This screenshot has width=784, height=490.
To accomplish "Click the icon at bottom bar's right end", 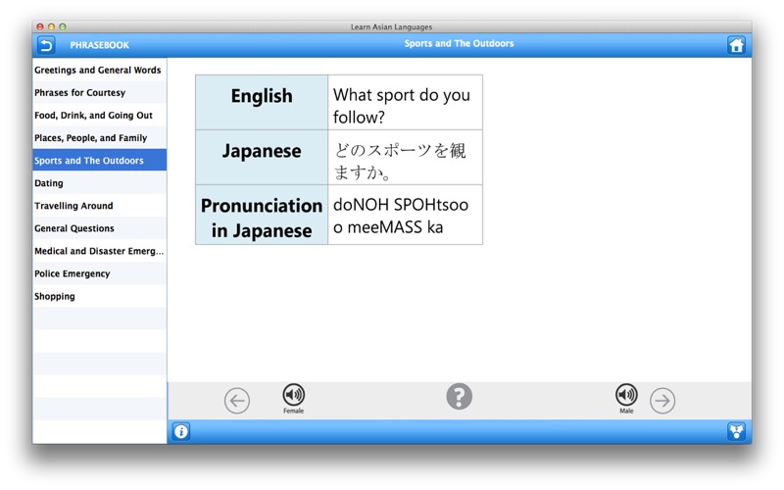I will pyautogui.click(x=736, y=431).
